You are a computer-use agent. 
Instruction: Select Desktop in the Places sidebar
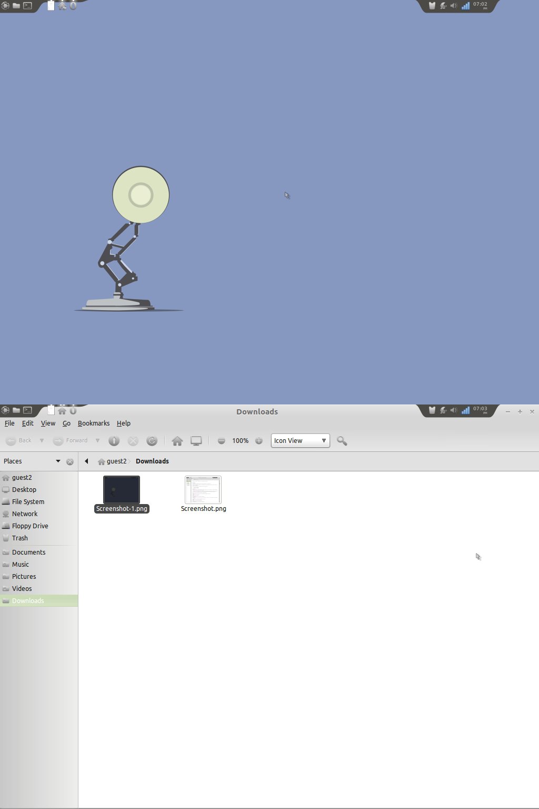(39, 490)
